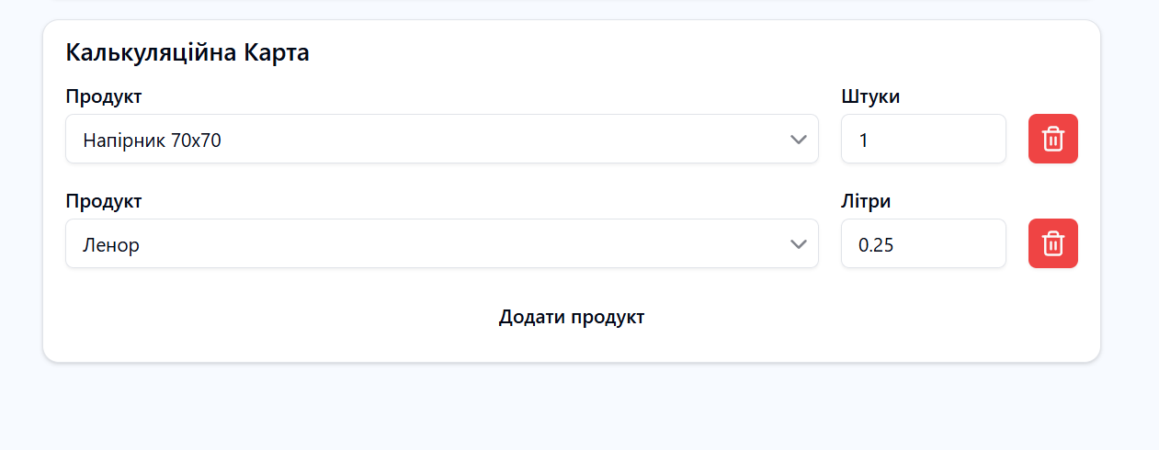
Task: Click the Продукт label above Ленор
Action: (x=104, y=201)
